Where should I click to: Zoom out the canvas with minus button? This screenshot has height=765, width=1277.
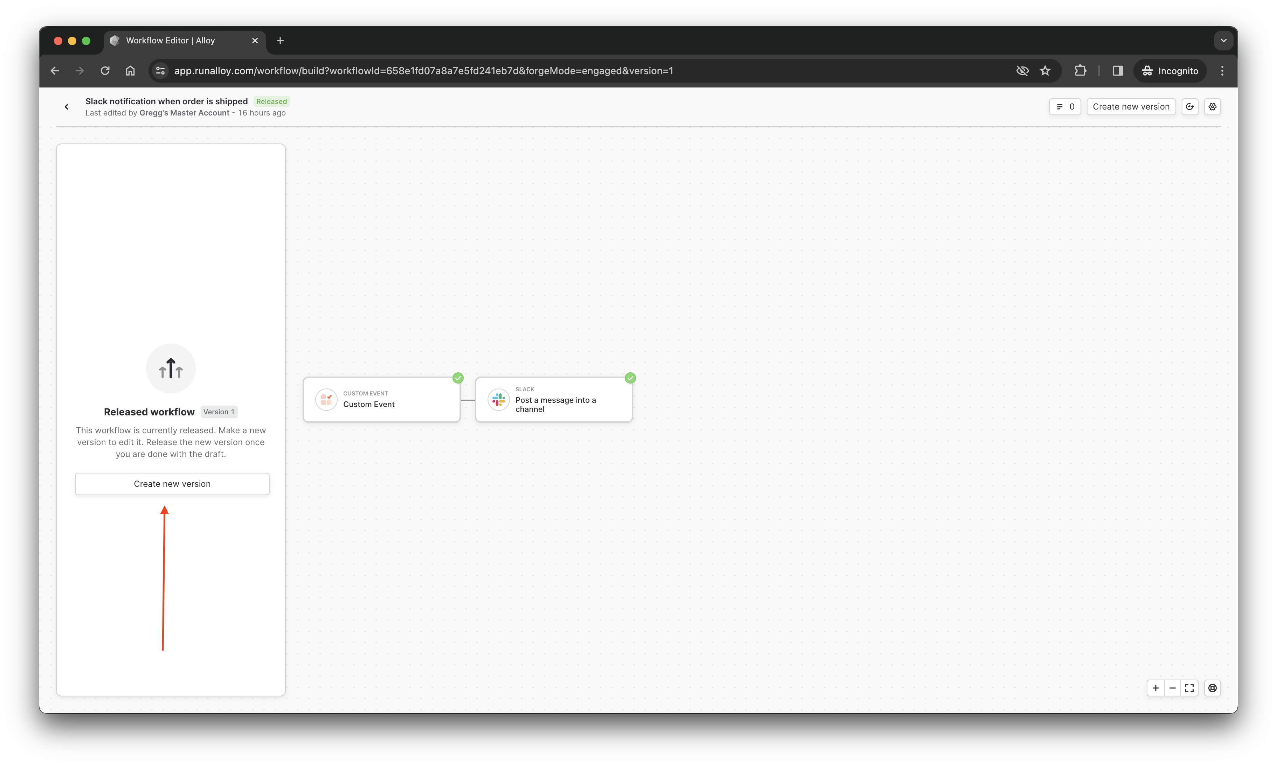point(1172,688)
